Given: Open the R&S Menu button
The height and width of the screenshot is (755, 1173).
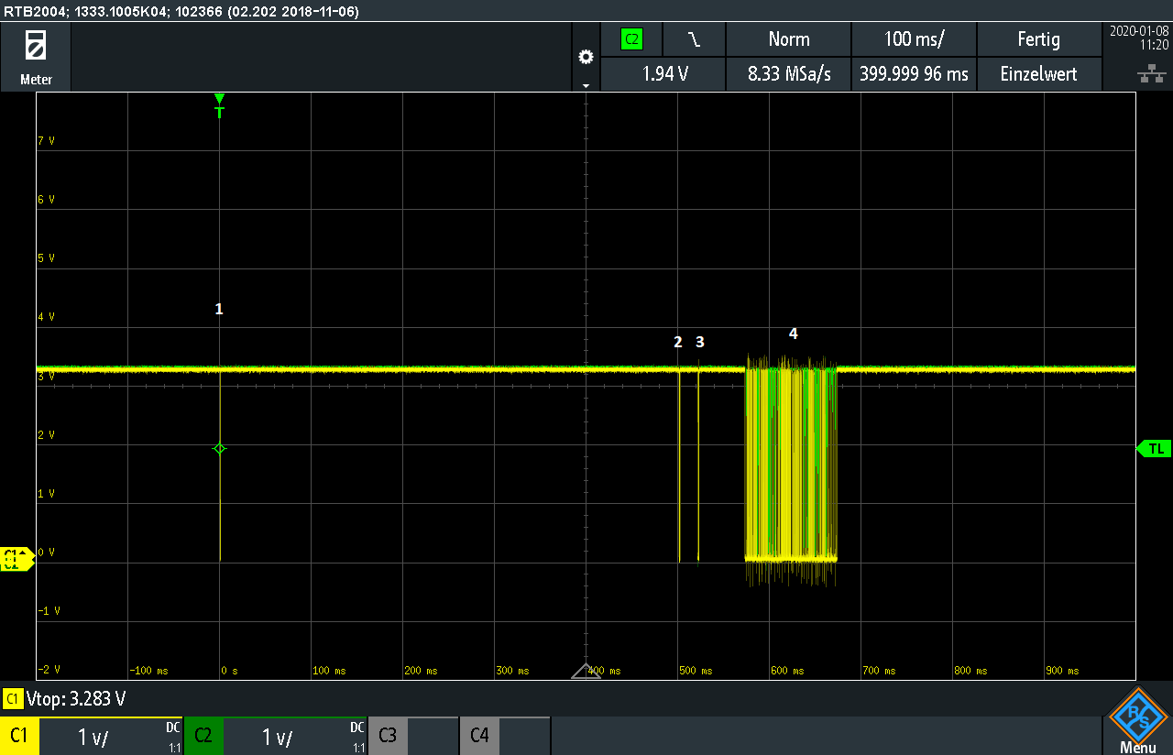Looking at the screenshot, I should click(1137, 721).
